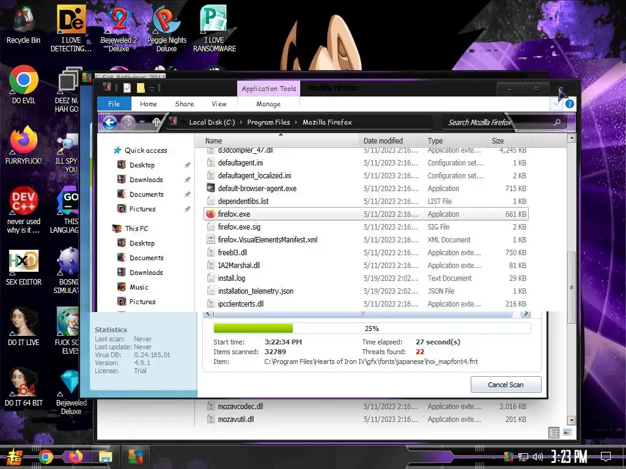Switch to details view layout icon
The height and width of the screenshot is (469, 626).
point(554,432)
